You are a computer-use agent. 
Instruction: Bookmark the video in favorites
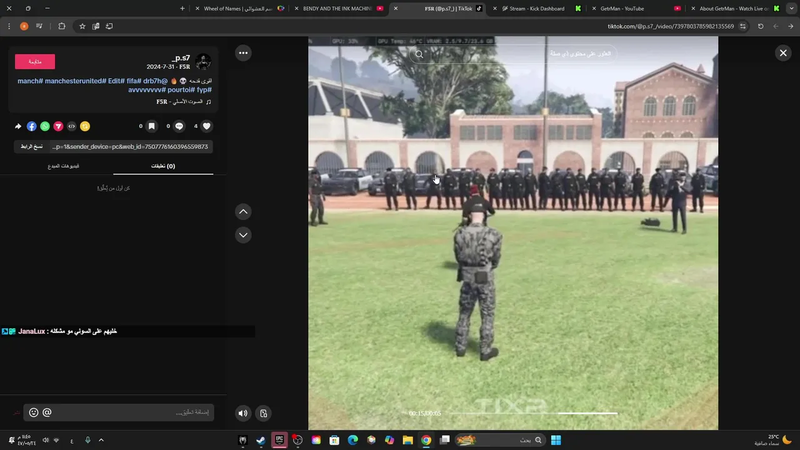click(151, 126)
